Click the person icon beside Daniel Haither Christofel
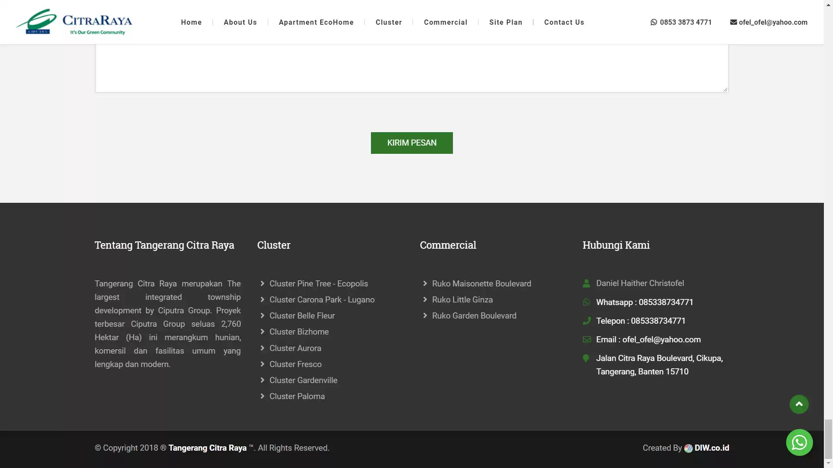 586,283
